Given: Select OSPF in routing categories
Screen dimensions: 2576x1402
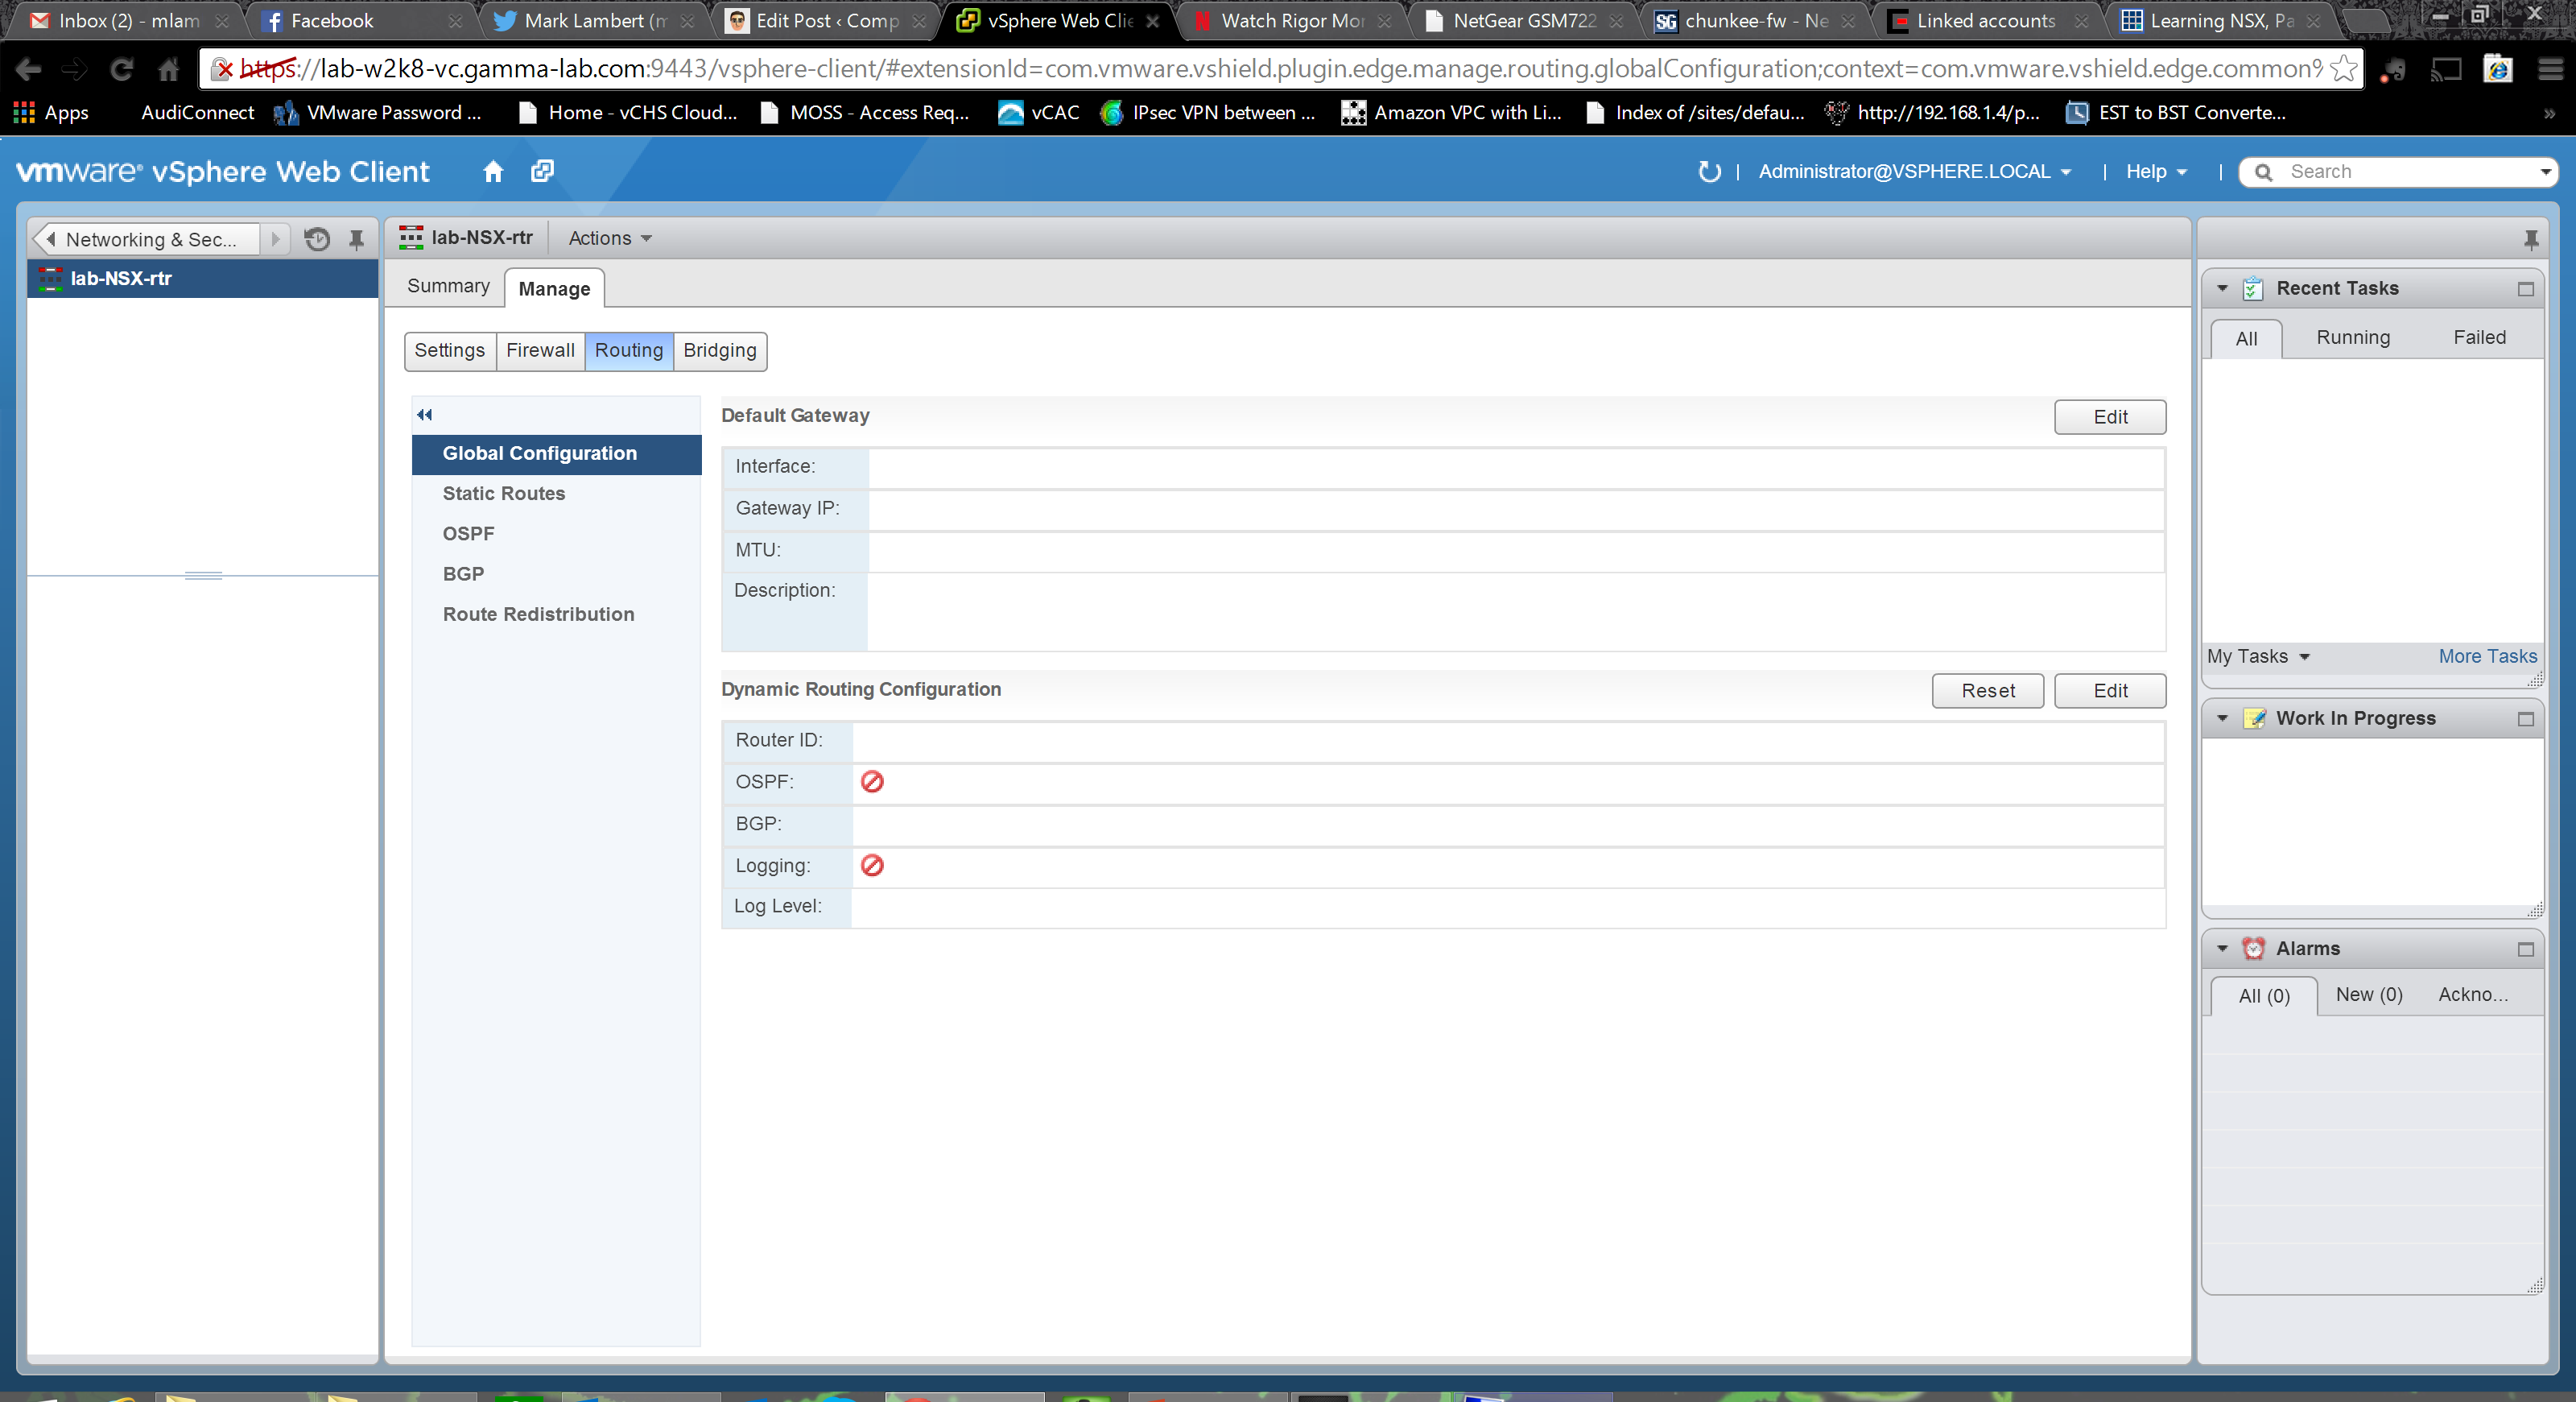Looking at the screenshot, I should pos(468,533).
